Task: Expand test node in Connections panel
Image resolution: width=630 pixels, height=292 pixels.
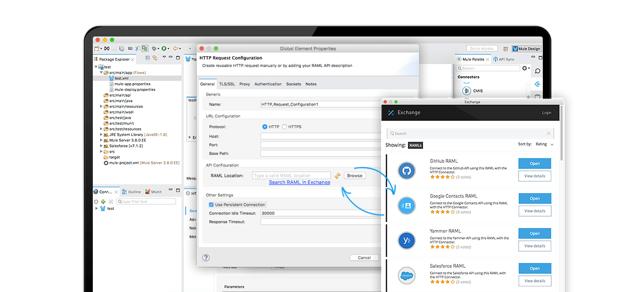Action: point(96,208)
